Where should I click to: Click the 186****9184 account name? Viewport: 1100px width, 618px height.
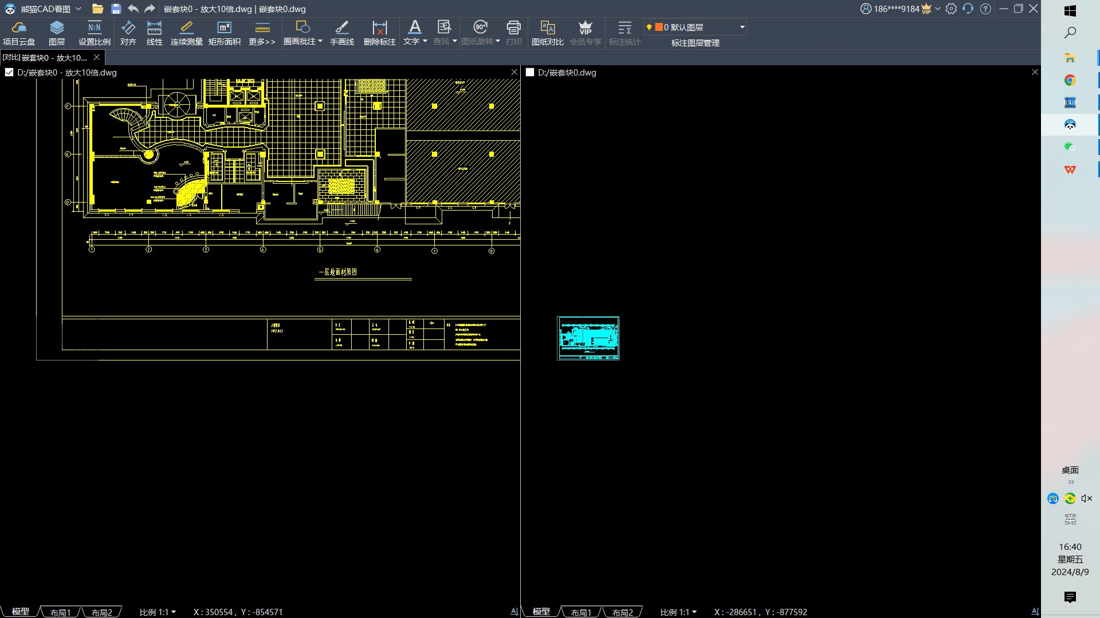coord(897,9)
